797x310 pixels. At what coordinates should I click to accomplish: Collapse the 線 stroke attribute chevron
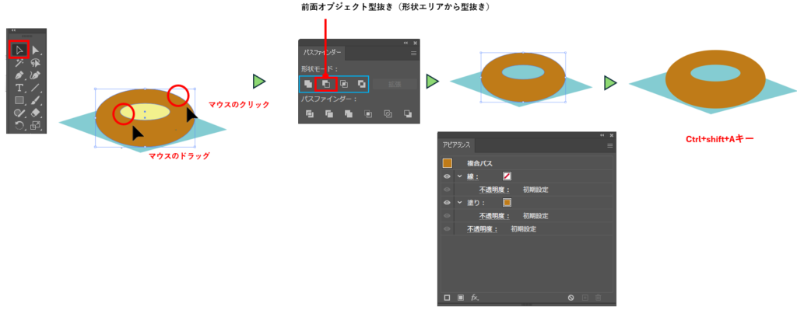point(459,176)
